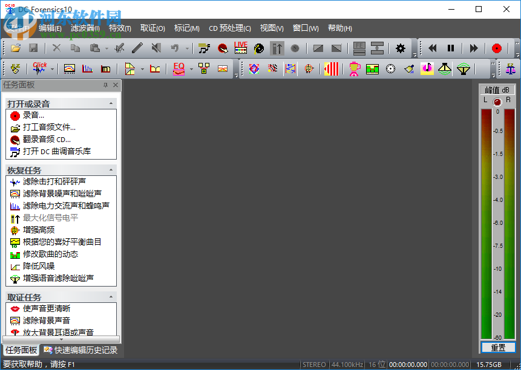
Task: Click the pink music note toolbar icon
Action: coord(427,69)
